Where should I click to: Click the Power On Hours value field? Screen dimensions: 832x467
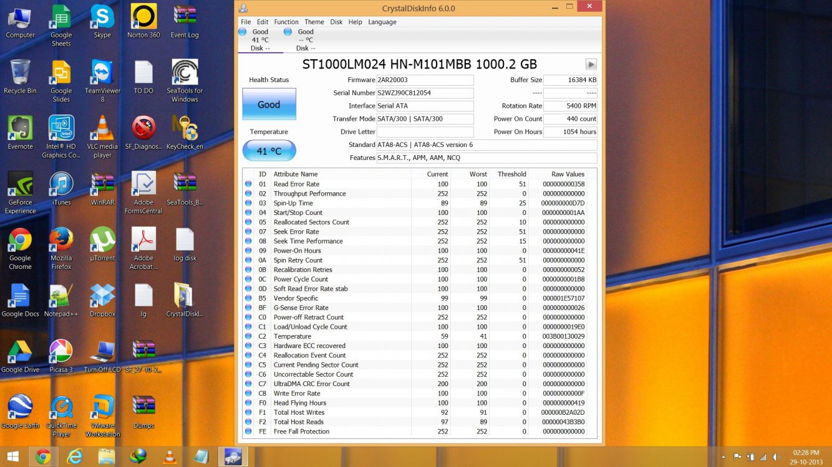(570, 132)
